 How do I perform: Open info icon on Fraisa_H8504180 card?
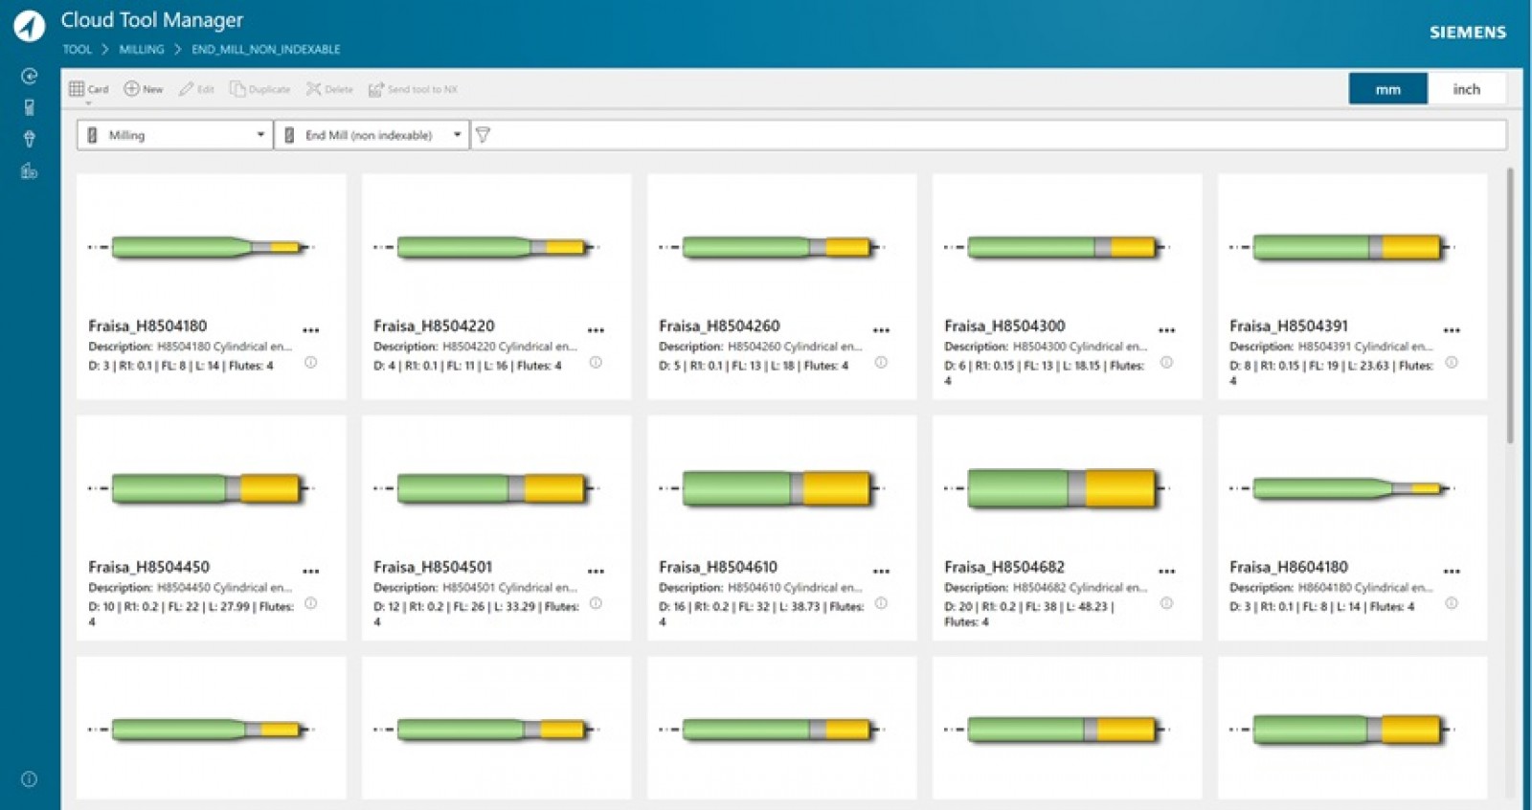pos(310,363)
